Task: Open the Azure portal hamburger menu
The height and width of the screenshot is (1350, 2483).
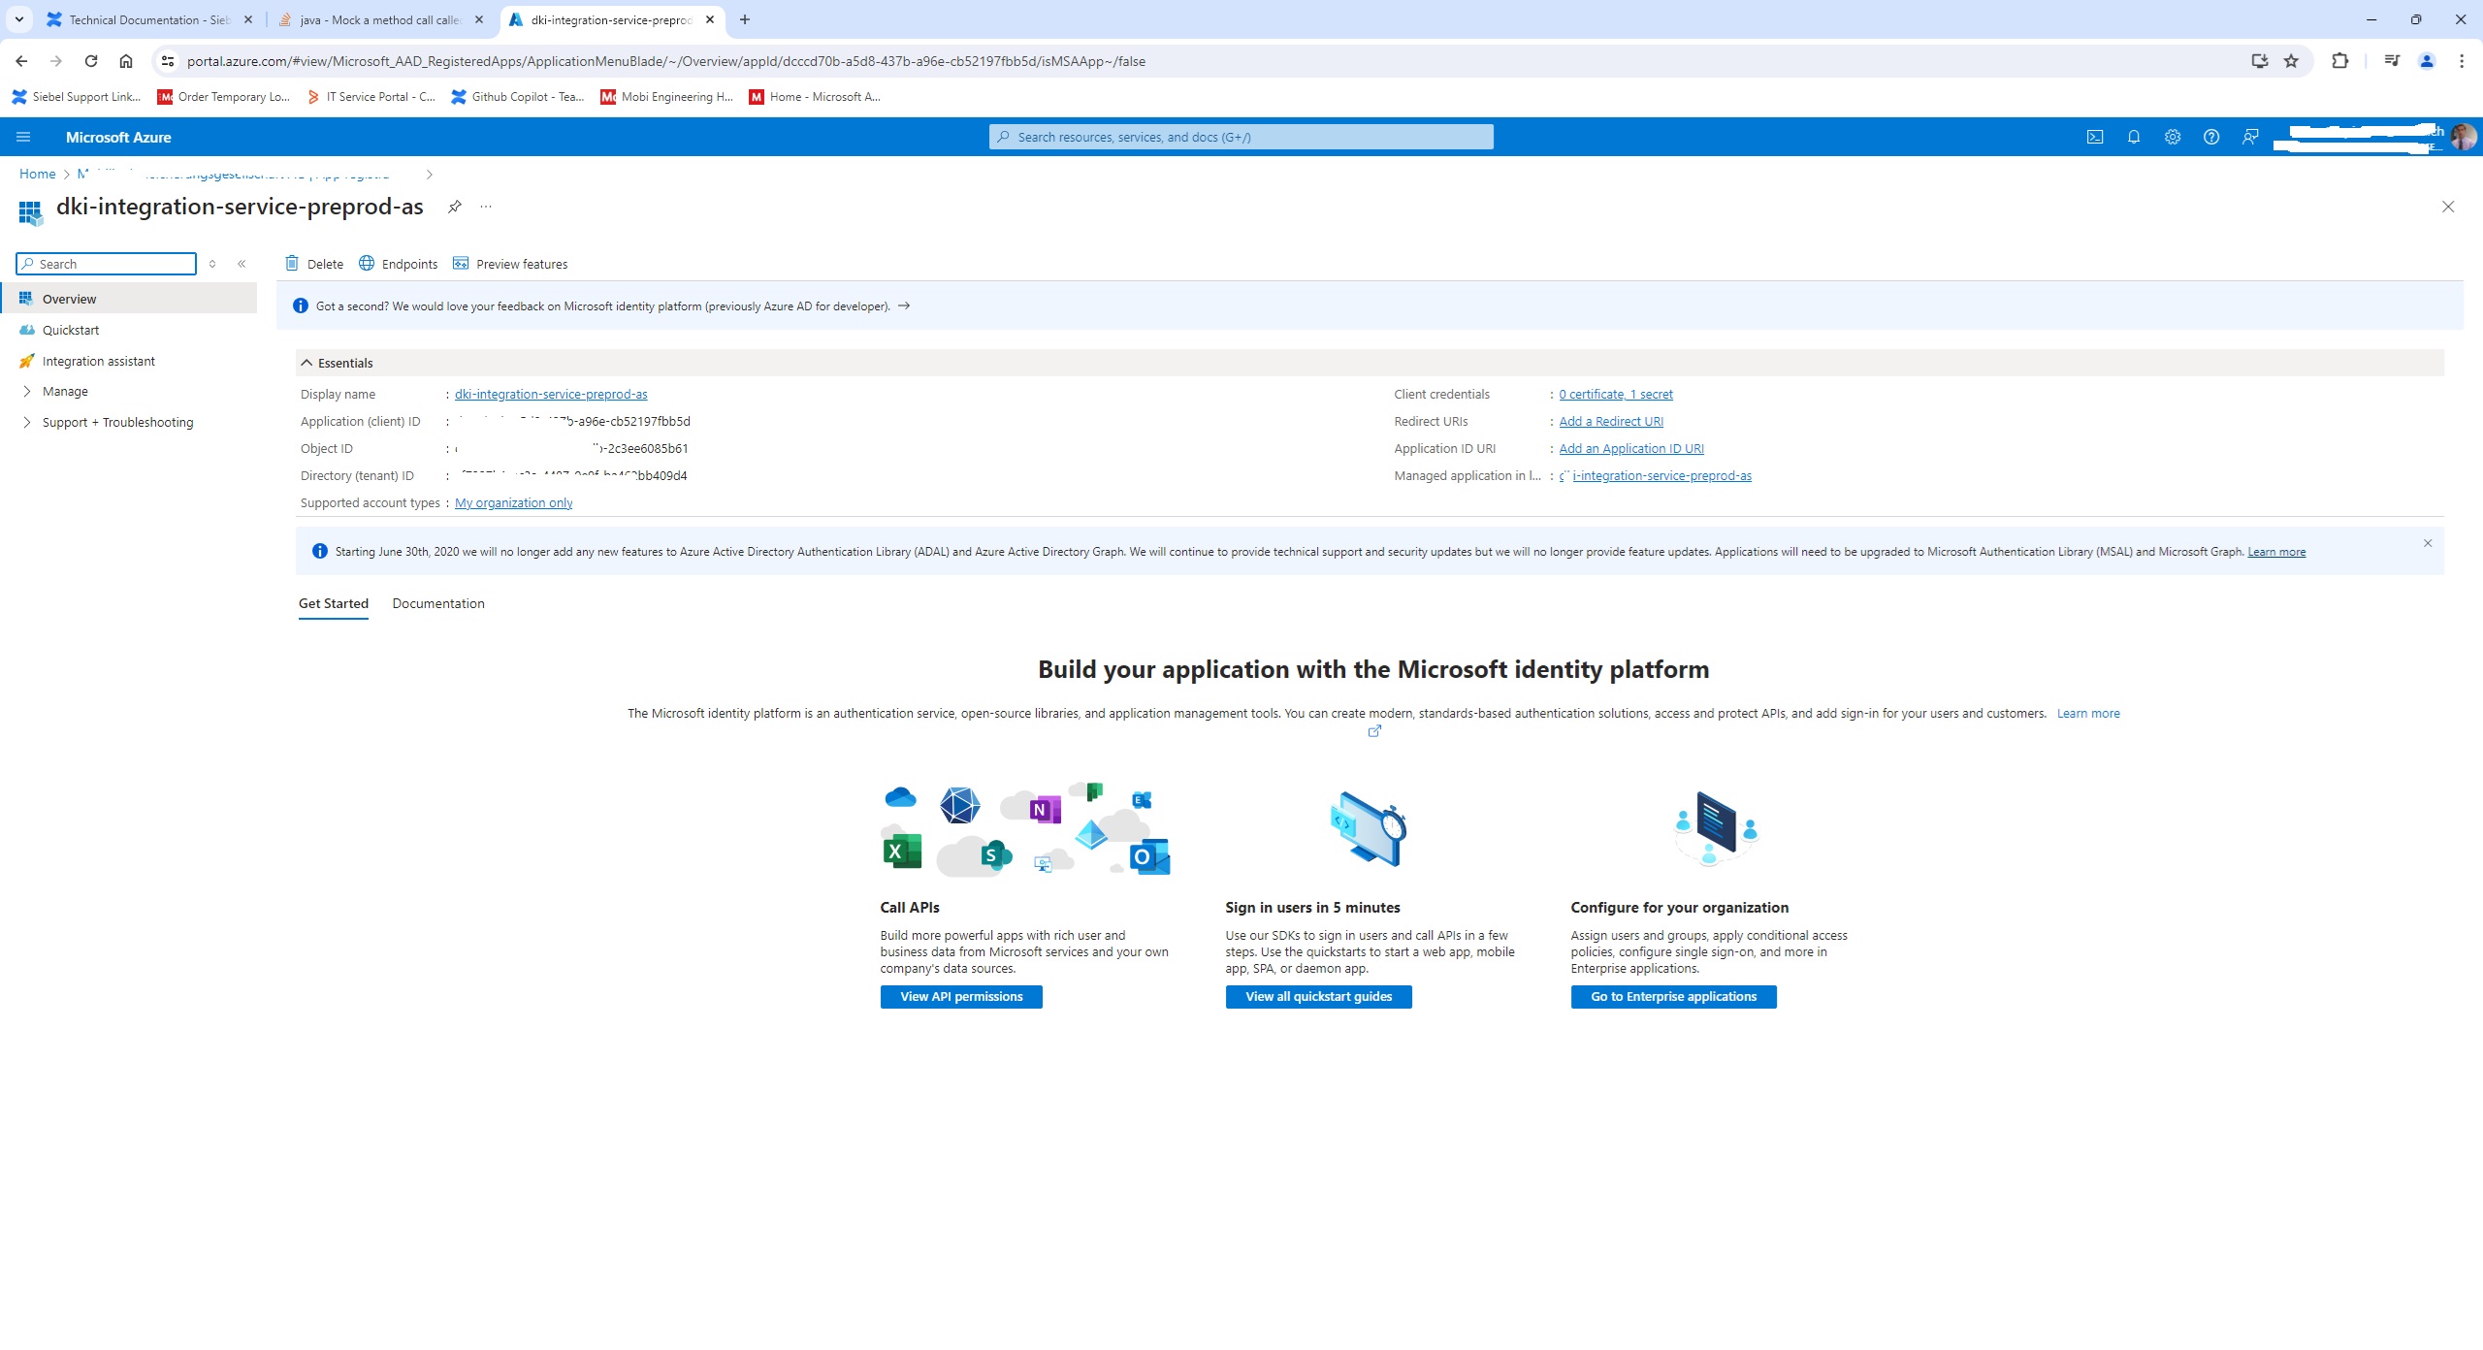Action: click(23, 137)
